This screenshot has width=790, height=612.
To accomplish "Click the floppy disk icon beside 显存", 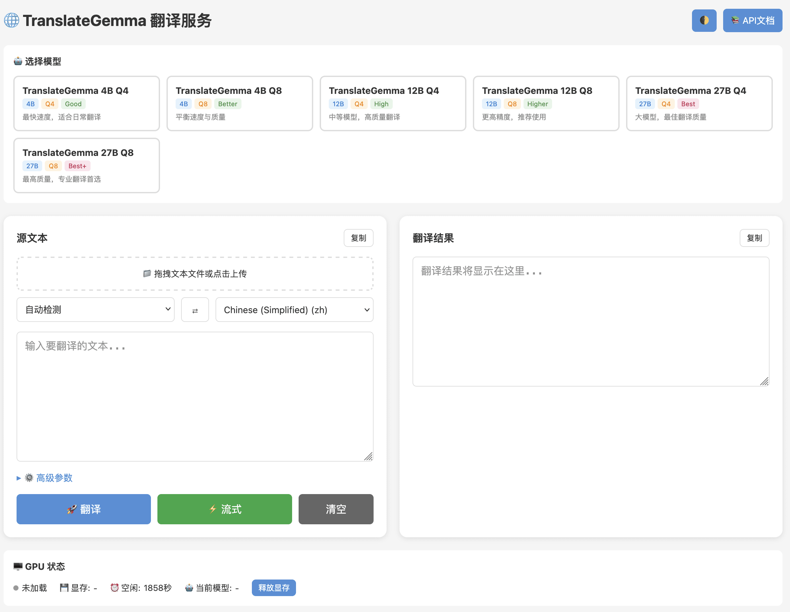I will click(x=64, y=588).
